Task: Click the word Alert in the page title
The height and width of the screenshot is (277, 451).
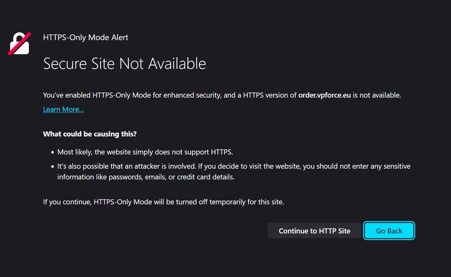Action: coord(120,37)
